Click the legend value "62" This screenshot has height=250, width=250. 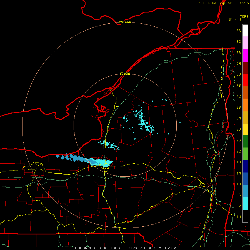pyautogui.click(x=239, y=42)
